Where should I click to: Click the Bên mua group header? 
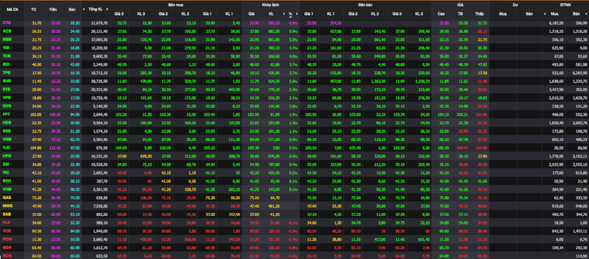coord(176,5)
